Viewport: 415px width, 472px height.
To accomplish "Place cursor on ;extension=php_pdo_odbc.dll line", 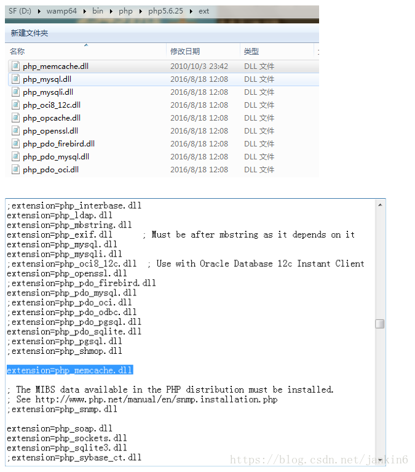I will click(x=71, y=312).
